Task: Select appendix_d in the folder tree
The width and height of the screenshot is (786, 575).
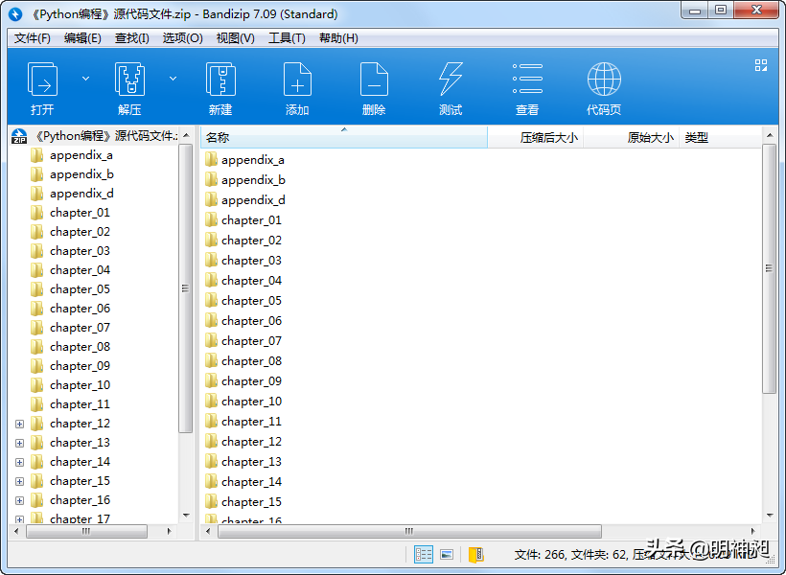Action: (81, 194)
